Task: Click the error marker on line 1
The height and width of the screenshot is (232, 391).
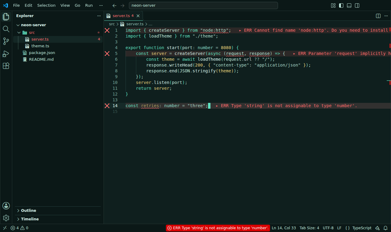Action: pyautogui.click(x=107, y=30)
